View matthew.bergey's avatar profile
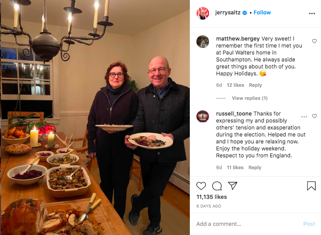The width and height of the screenshot is (321, 235). tap(202, 42)
